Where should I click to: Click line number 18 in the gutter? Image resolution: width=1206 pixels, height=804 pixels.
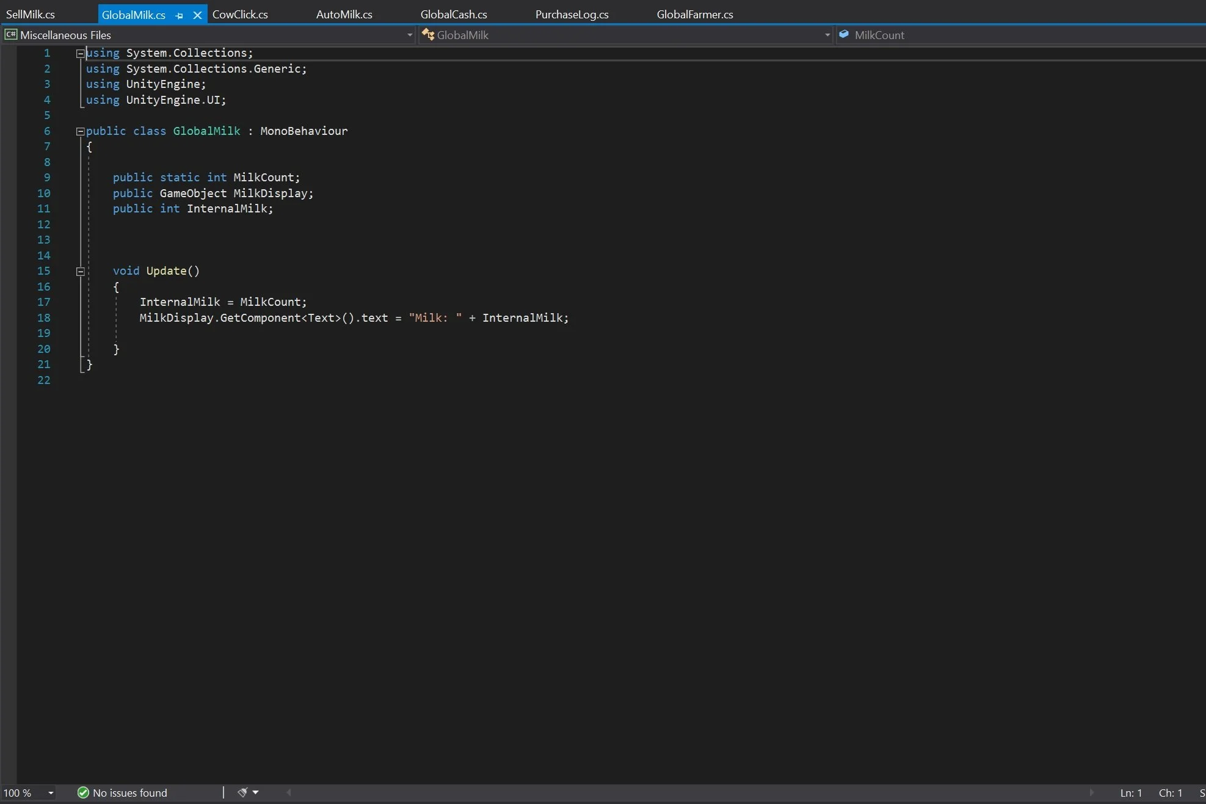click(x=43, y=317)
